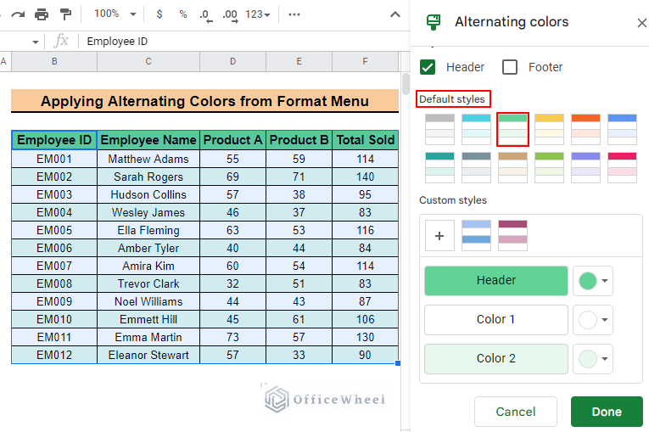Select the orange default style
Viewport: 649px width, 432px height.
(585, 129)
